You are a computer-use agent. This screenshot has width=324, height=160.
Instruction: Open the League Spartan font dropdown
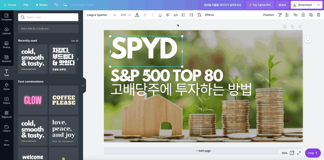click(101, 15)
